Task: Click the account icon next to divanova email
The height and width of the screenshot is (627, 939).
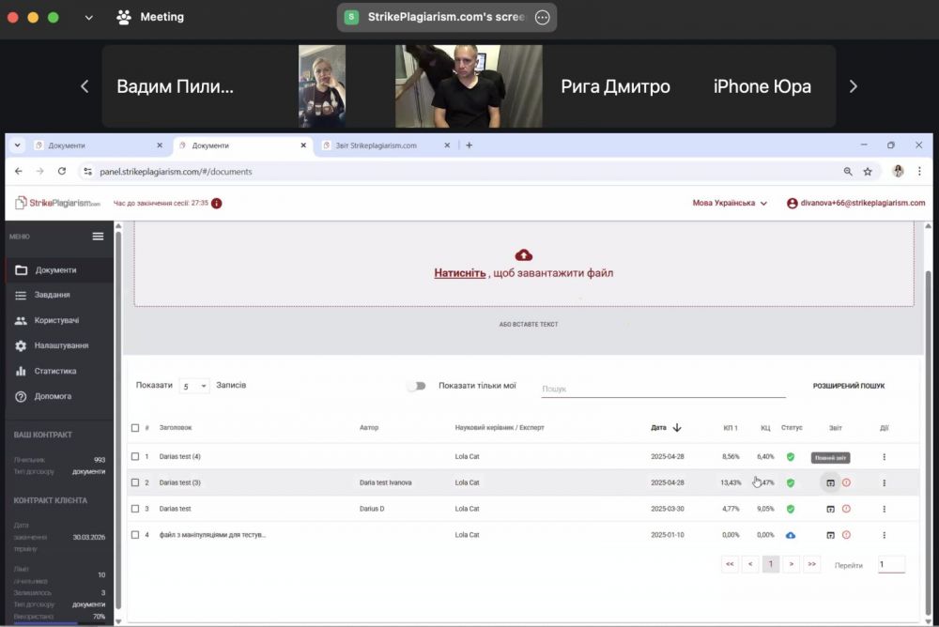Action: tap(792, 203)
